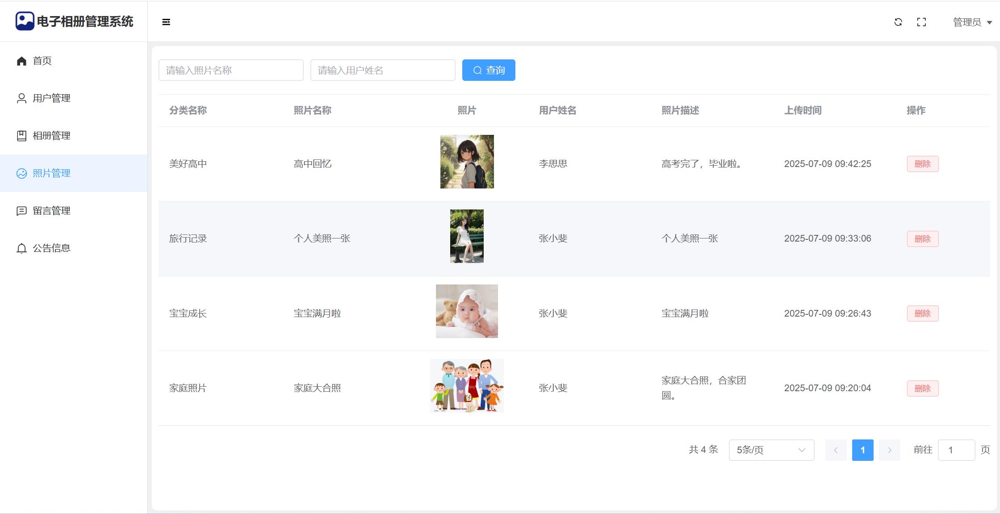1000x514 pixels.
Task: Click the home icon beside 首页
Action: 21,61
